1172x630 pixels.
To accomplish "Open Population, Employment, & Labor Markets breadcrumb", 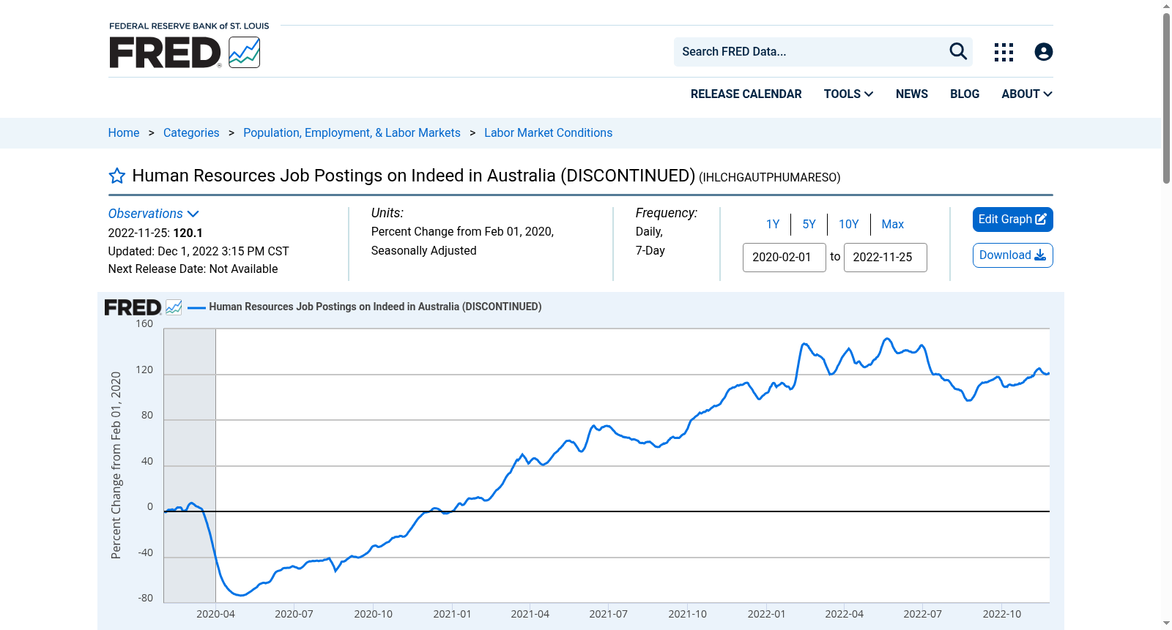I will (x=352, y=133).
